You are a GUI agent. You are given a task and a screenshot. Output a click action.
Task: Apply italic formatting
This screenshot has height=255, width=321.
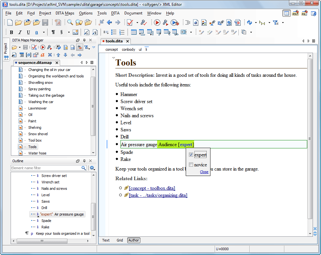20,32
